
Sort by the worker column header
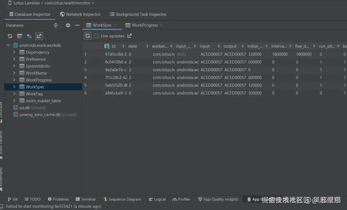[163, 46]
